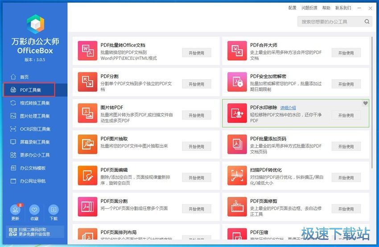Open 图片处理工具集 in the sidebar
This screenshot has width=379, height=247.
click(35, 116)
